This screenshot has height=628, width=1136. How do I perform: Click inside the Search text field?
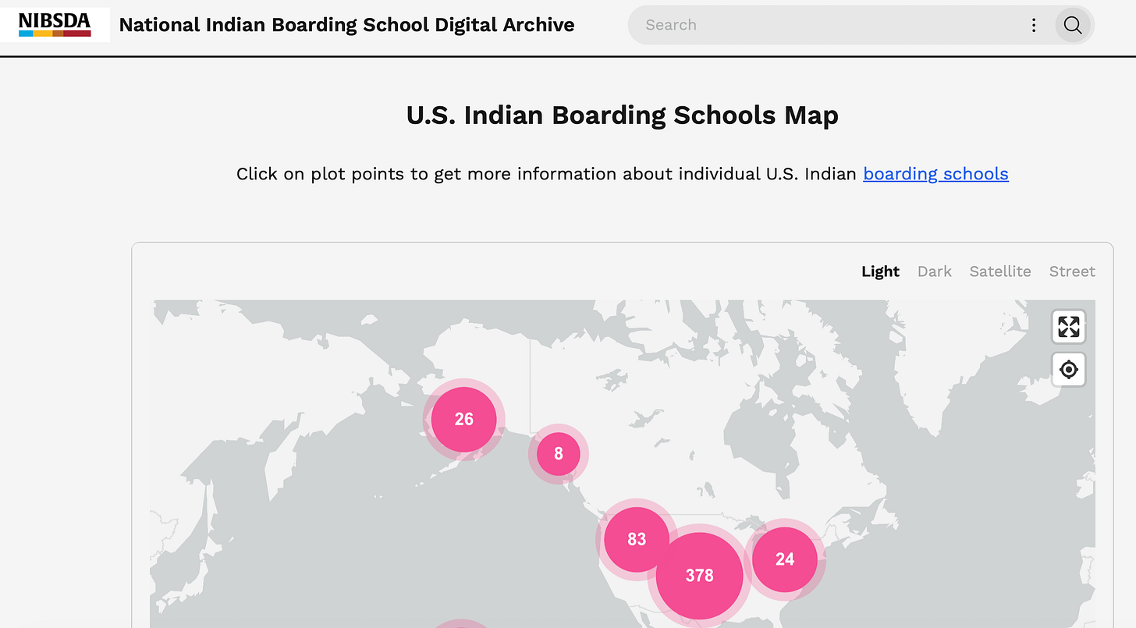(x=827, y=25)
